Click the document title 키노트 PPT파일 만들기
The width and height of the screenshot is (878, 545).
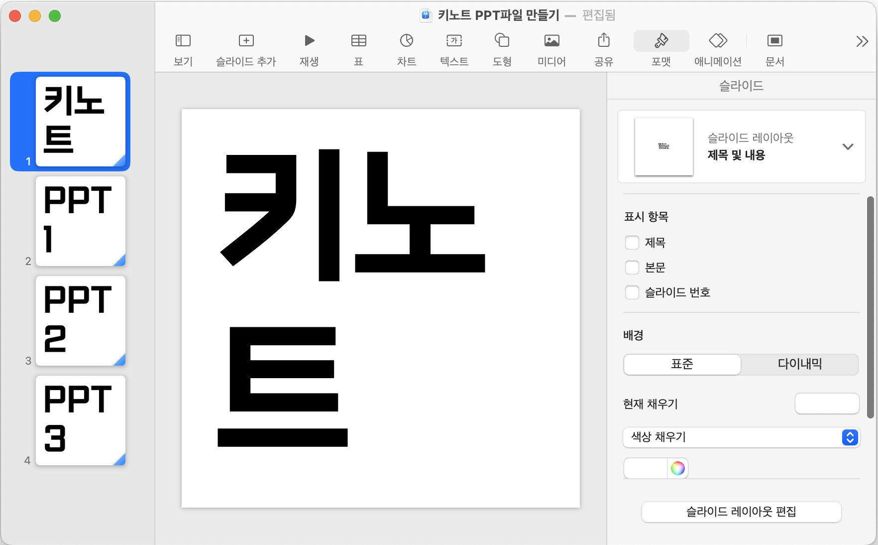[498, 15]
